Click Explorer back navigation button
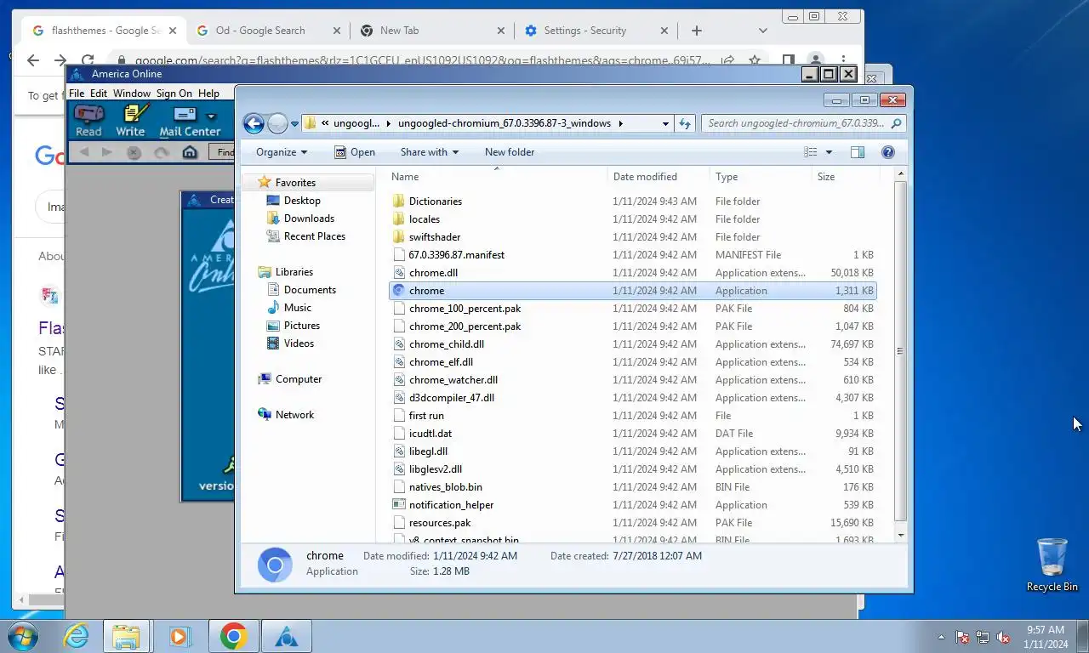 coord(254,123)
